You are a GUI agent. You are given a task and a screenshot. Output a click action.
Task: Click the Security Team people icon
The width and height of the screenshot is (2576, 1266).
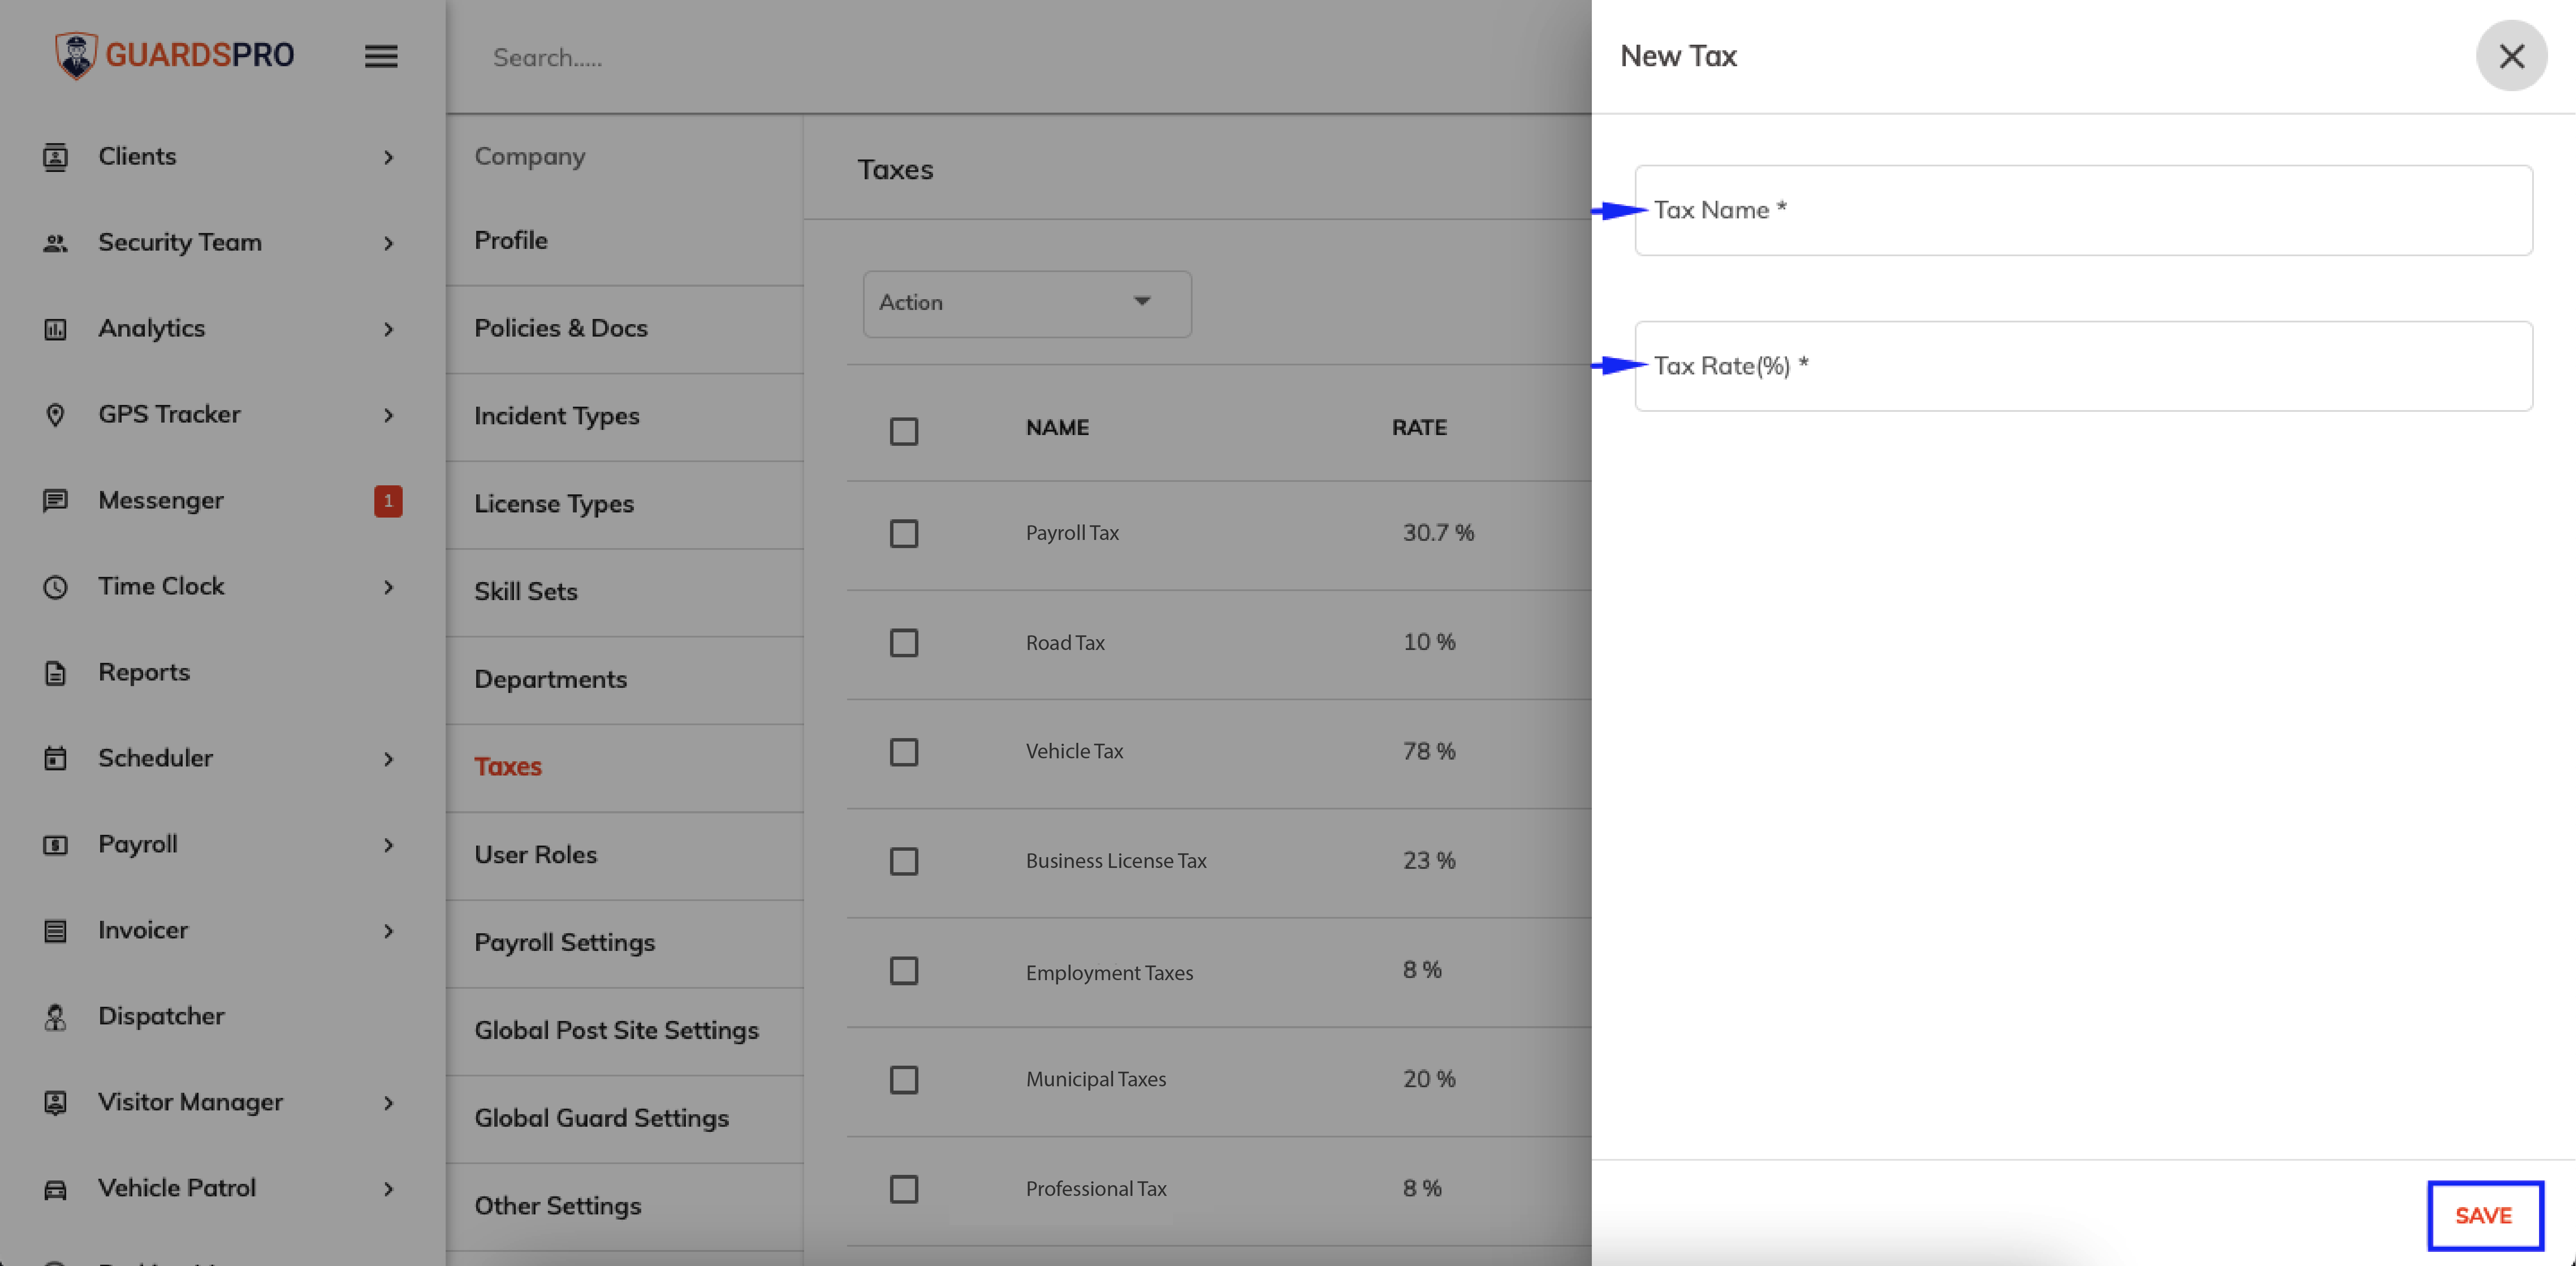56,243
